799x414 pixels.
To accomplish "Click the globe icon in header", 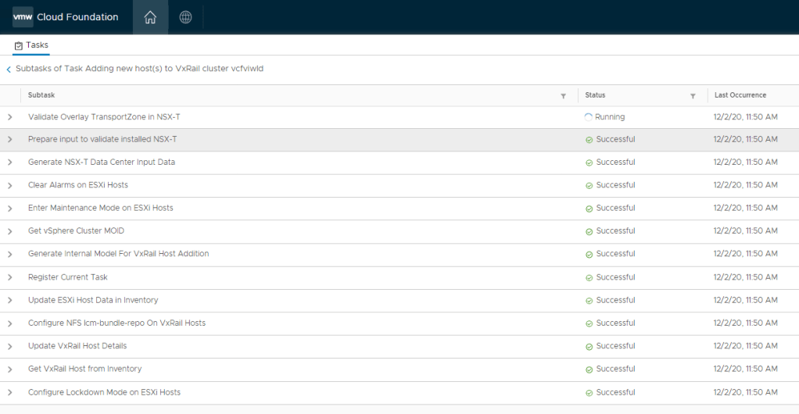I will [x=185, y=17].
